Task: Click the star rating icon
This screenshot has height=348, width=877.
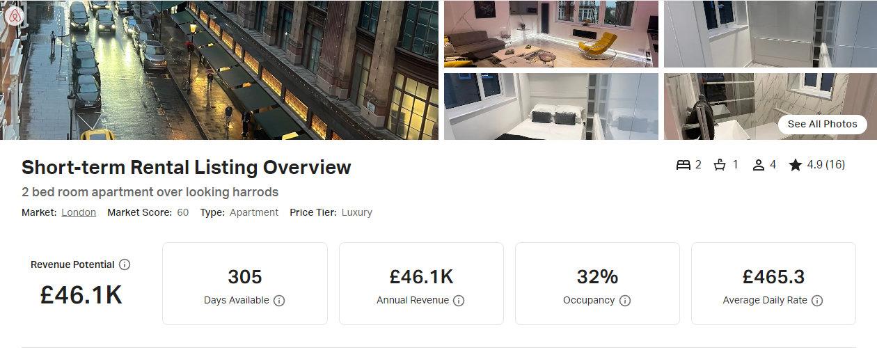Action: (x=796, y=165)
